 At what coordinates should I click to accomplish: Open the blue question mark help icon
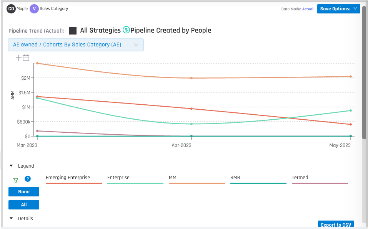click(x=28, y=179)
